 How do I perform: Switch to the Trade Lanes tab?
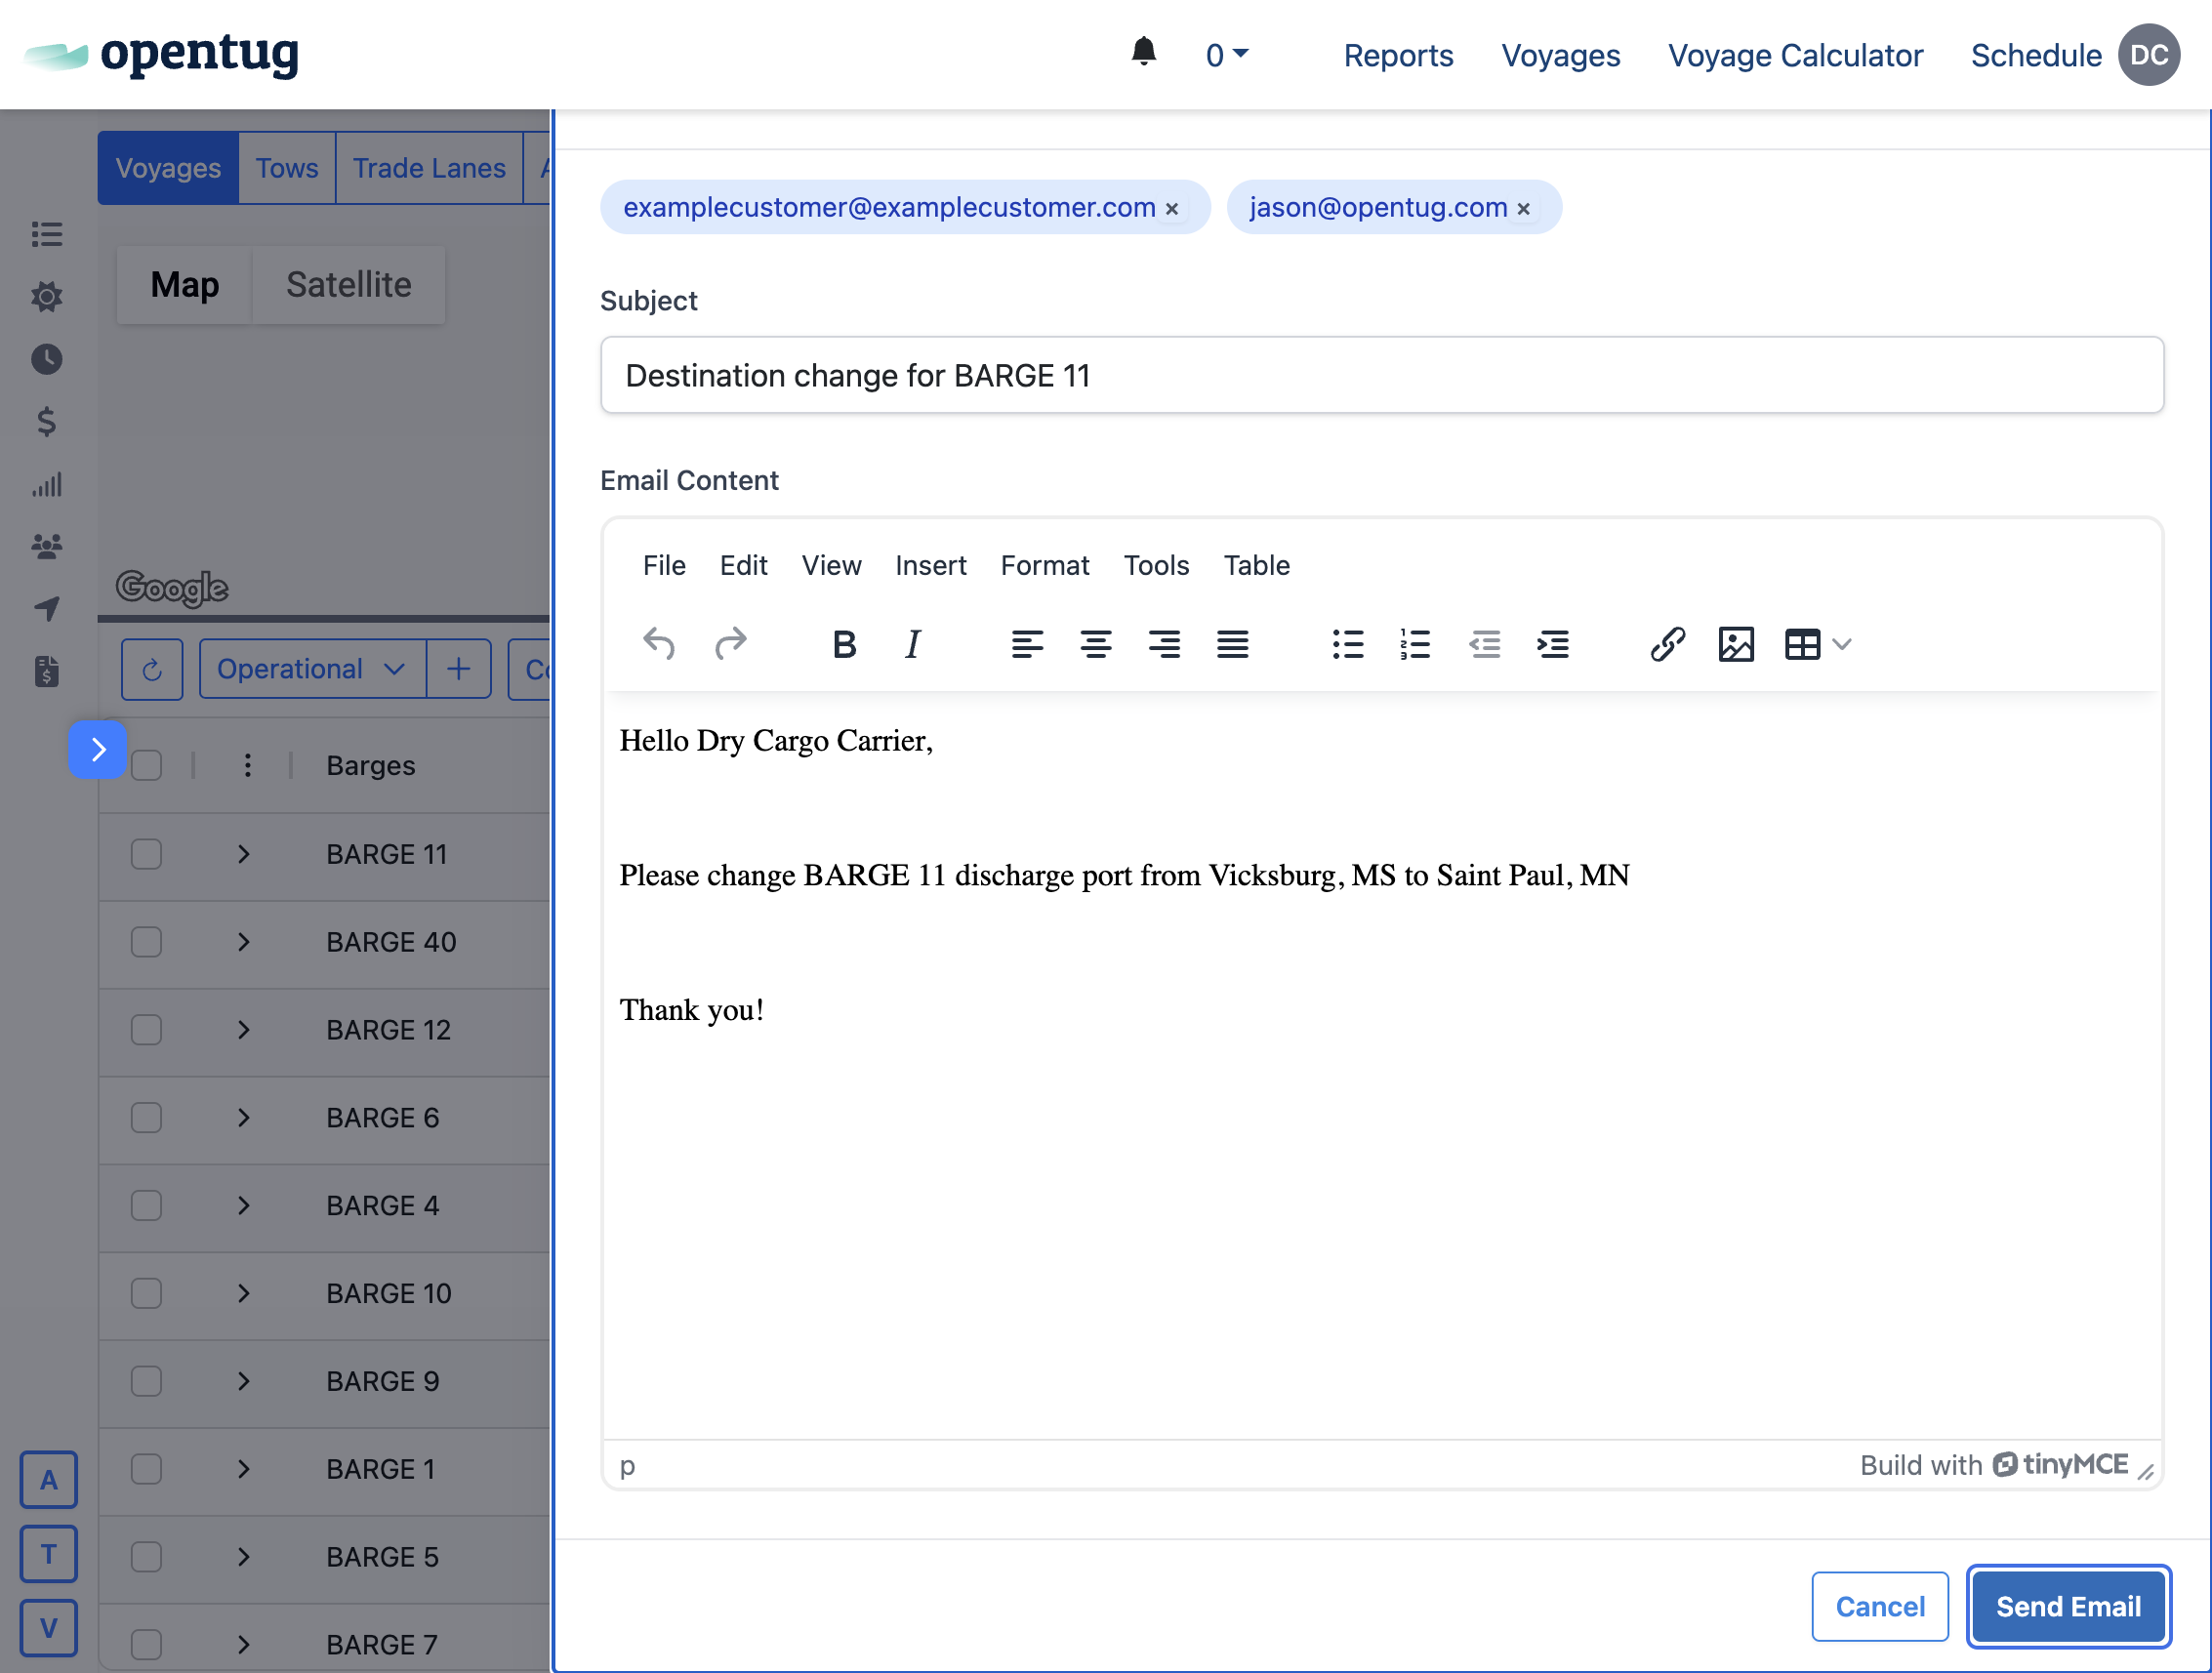[429, 168]
